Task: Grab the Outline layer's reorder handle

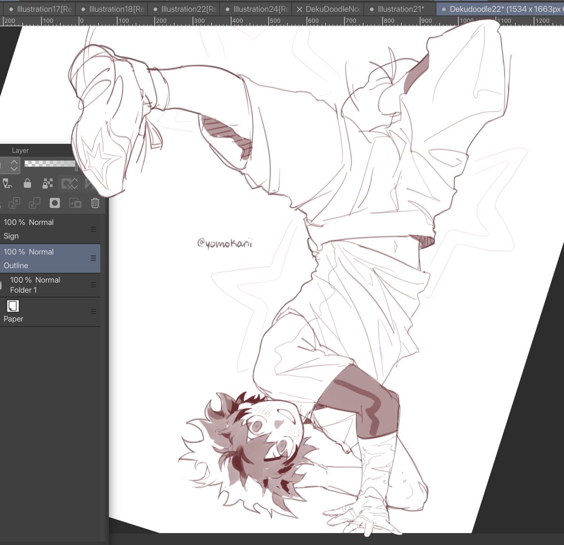Action: pyautogui.click(x=93, y=258)
